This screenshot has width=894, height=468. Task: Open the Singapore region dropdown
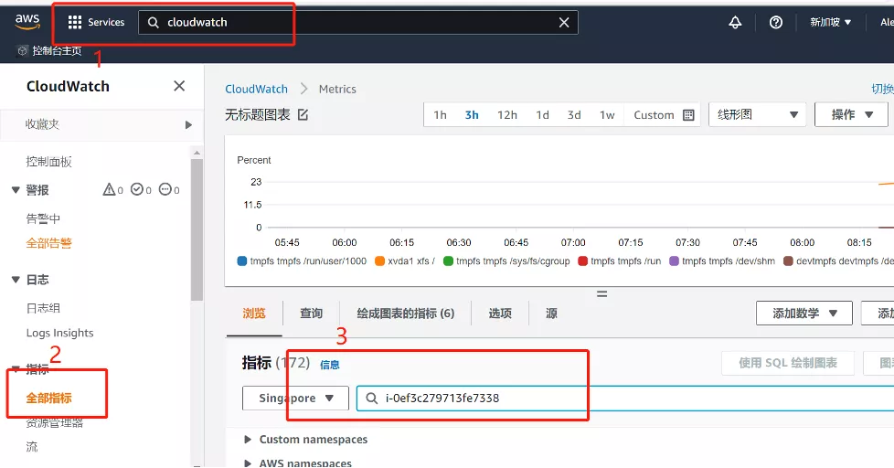coord(295,398)
